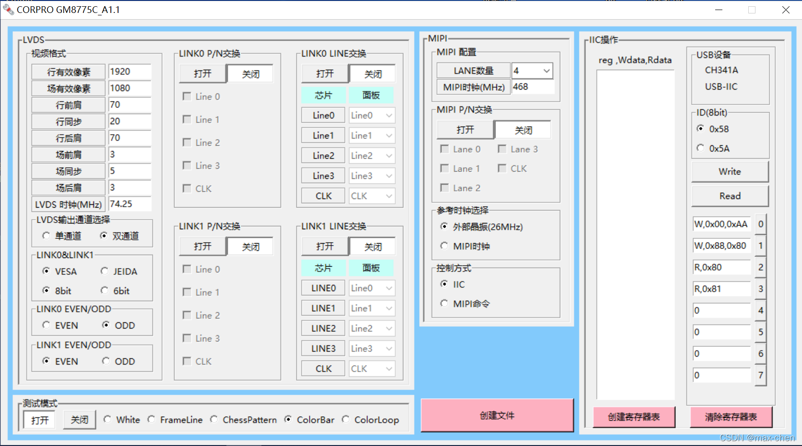Open LINK1 CLK swap dropdown
Screen dimensions: 802x446
tap(389, 369)
